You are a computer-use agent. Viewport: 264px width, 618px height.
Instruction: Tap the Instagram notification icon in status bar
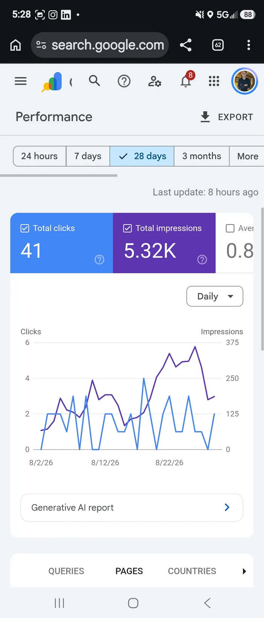[53, 15]
